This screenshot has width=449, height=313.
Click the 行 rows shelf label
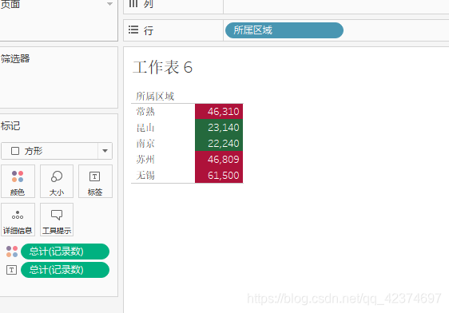pyautogui.click(x=149, y=30)
